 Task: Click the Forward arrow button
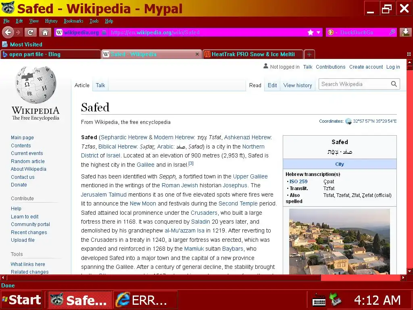[19, 32]
